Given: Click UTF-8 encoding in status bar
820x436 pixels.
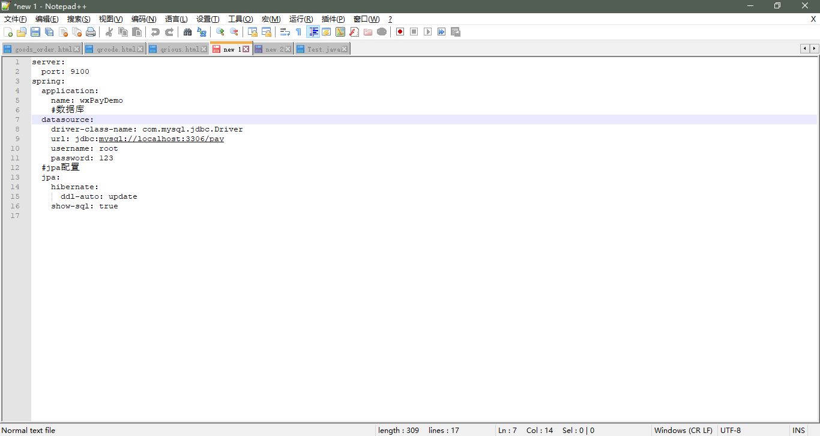Looking at the screenshot, I should coord(731,430).
